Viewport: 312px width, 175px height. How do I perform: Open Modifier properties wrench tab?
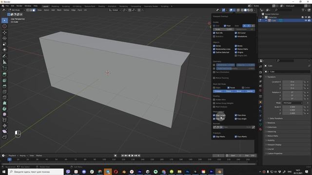point(260,107)
